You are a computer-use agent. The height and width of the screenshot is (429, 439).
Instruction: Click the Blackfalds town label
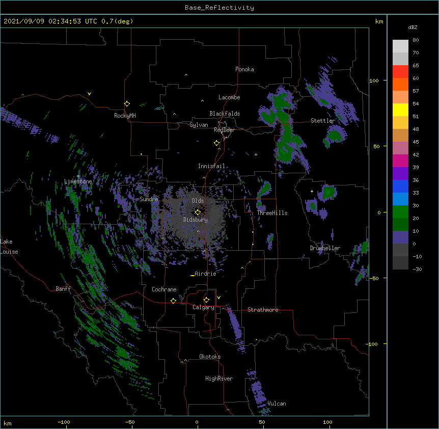pyautogui.click(x=225, y=114)
